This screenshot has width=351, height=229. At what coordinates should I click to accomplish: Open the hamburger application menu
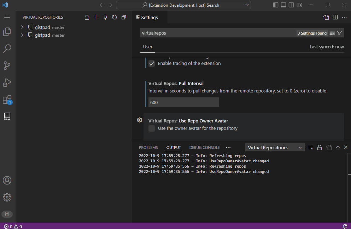pyautogui.click(x=7, y=17)
